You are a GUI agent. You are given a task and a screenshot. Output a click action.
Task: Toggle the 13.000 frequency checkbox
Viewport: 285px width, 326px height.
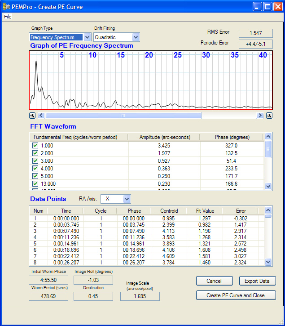(x=35, y=184)
